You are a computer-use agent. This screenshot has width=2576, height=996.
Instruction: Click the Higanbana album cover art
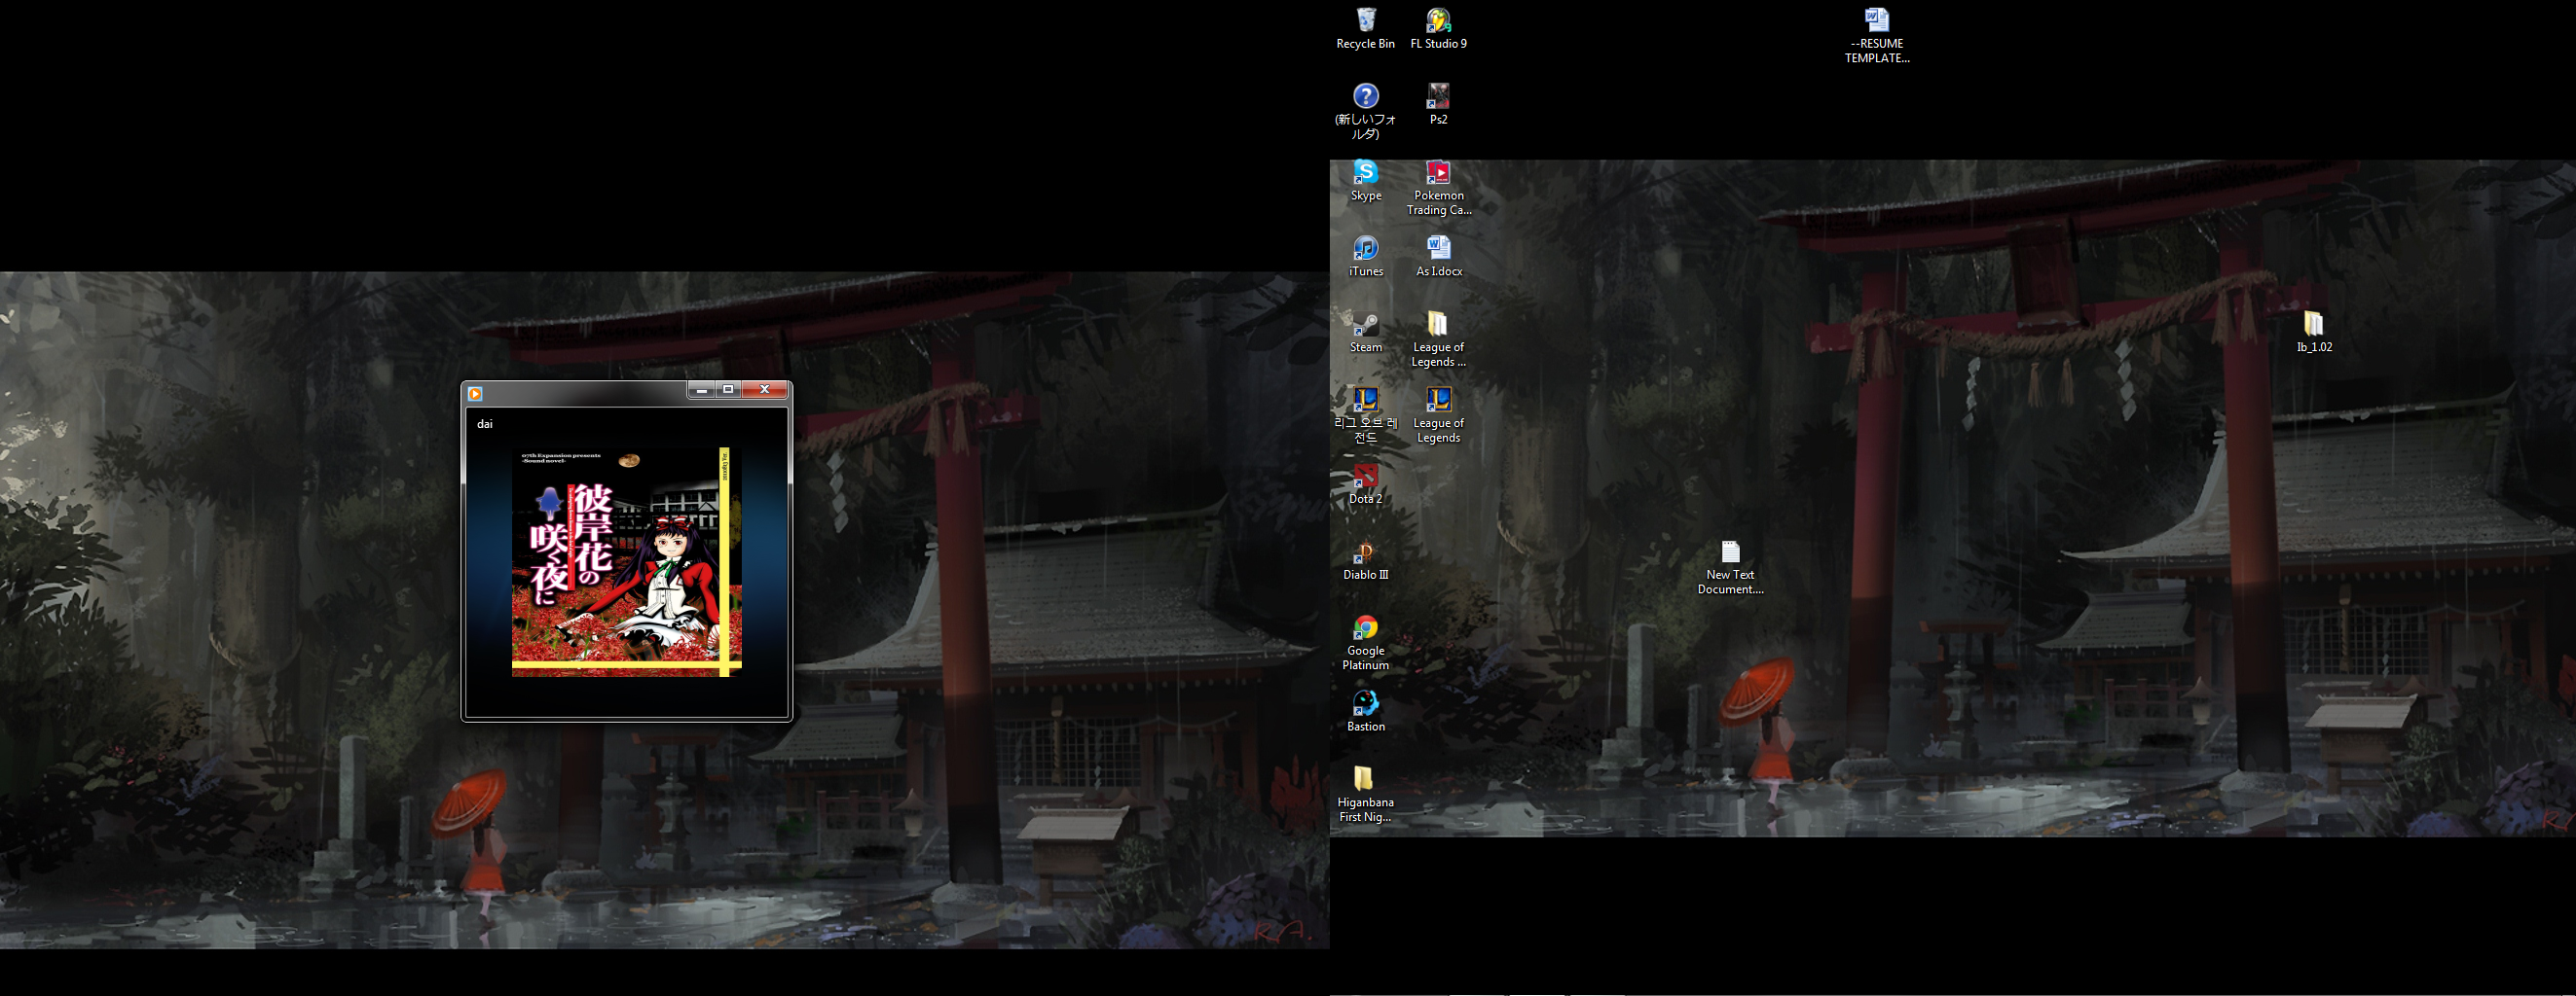click(627, 561)
